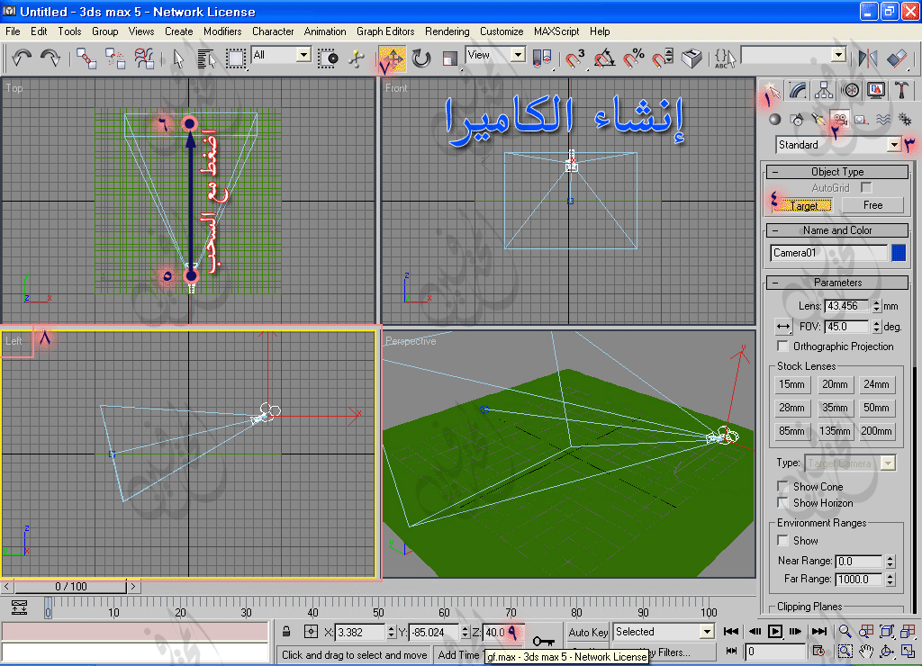
Task: Open the Hierarchy command panel
Action: click(824, 90)
